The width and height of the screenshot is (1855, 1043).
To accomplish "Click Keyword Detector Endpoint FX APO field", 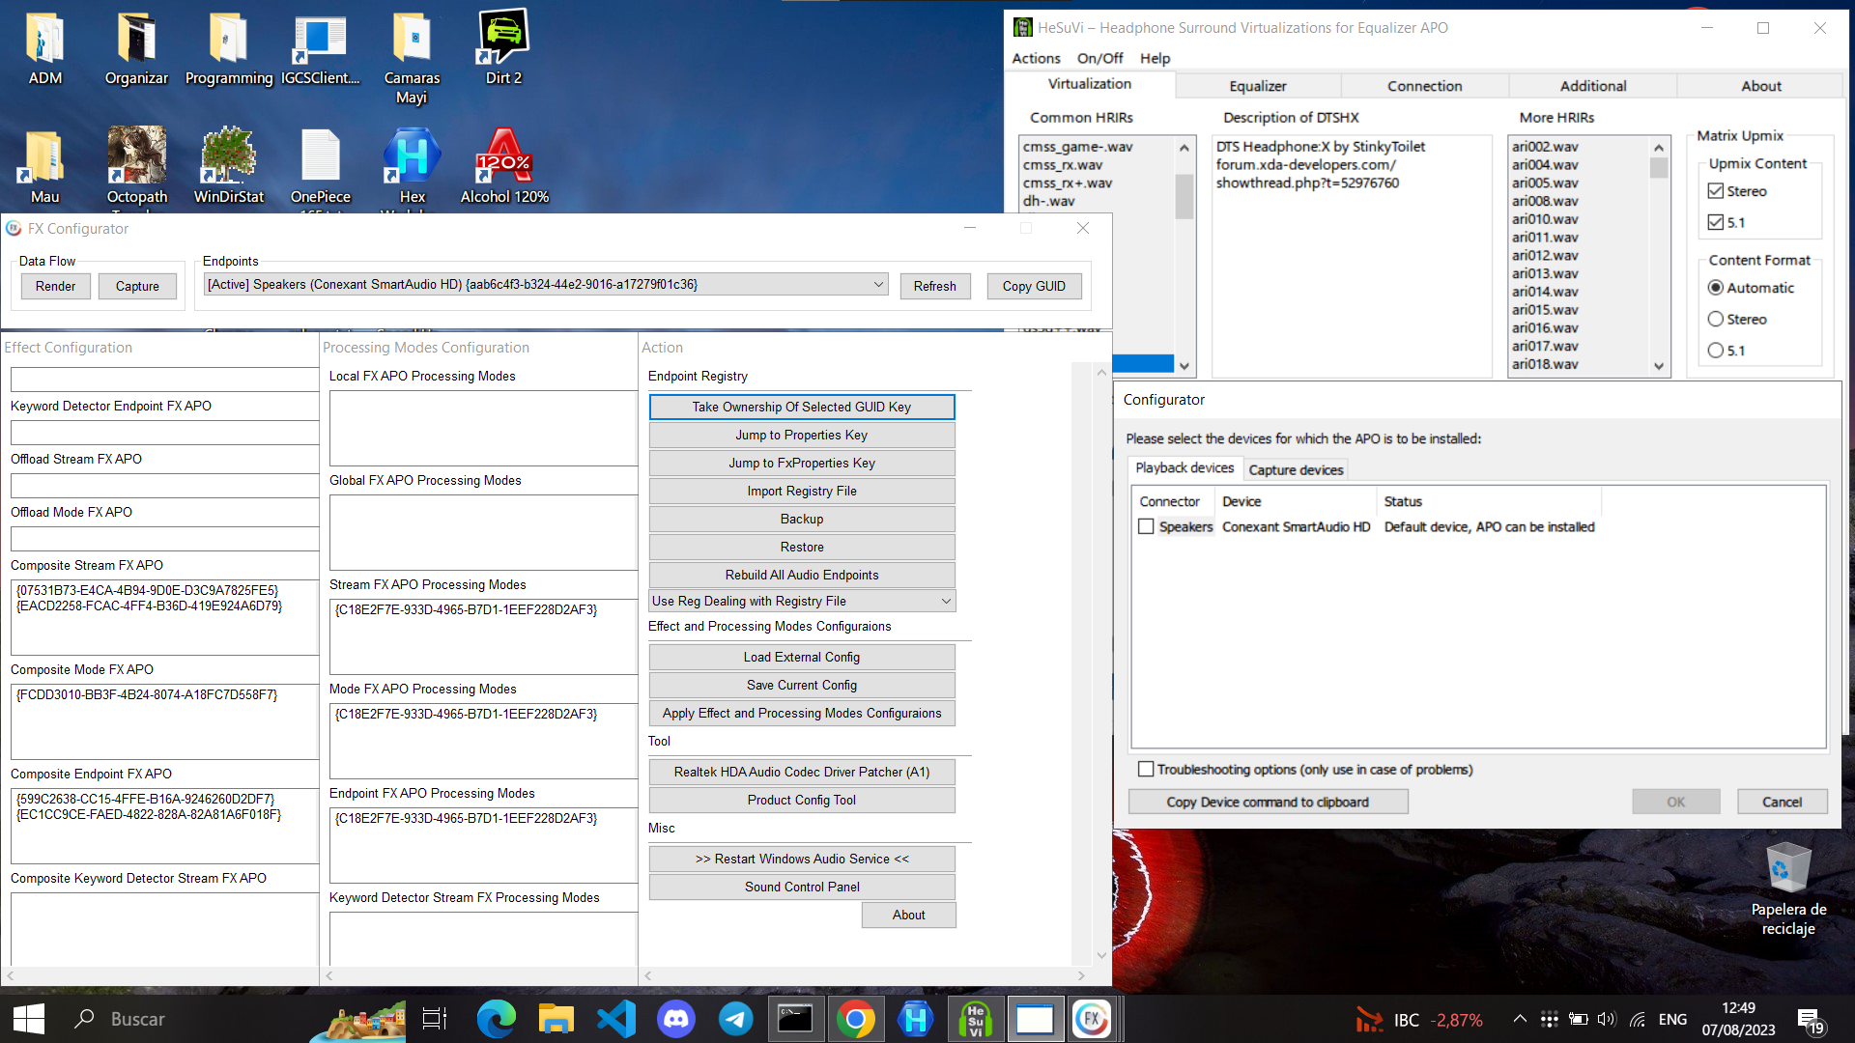I will click(x=164, y=432).
